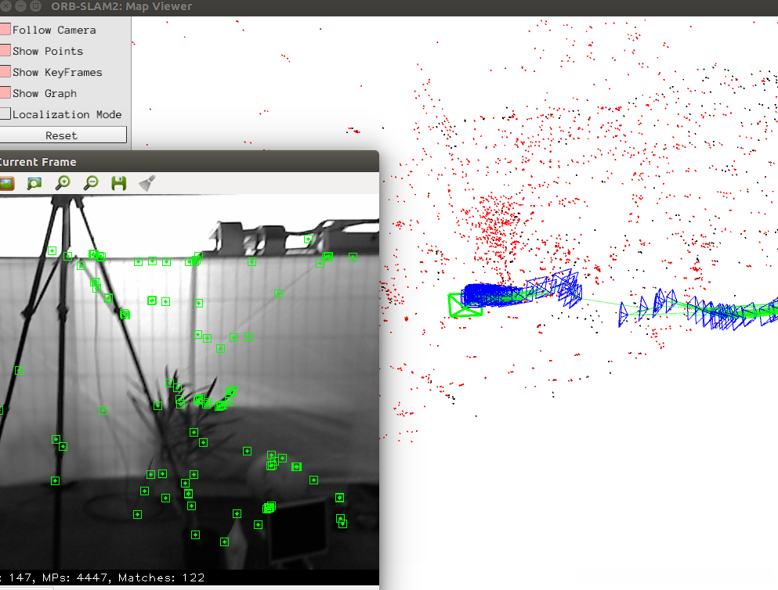Click the zoom in magnifier icon
Viewport: 778px width, 590px height.
tap(63, 183)
